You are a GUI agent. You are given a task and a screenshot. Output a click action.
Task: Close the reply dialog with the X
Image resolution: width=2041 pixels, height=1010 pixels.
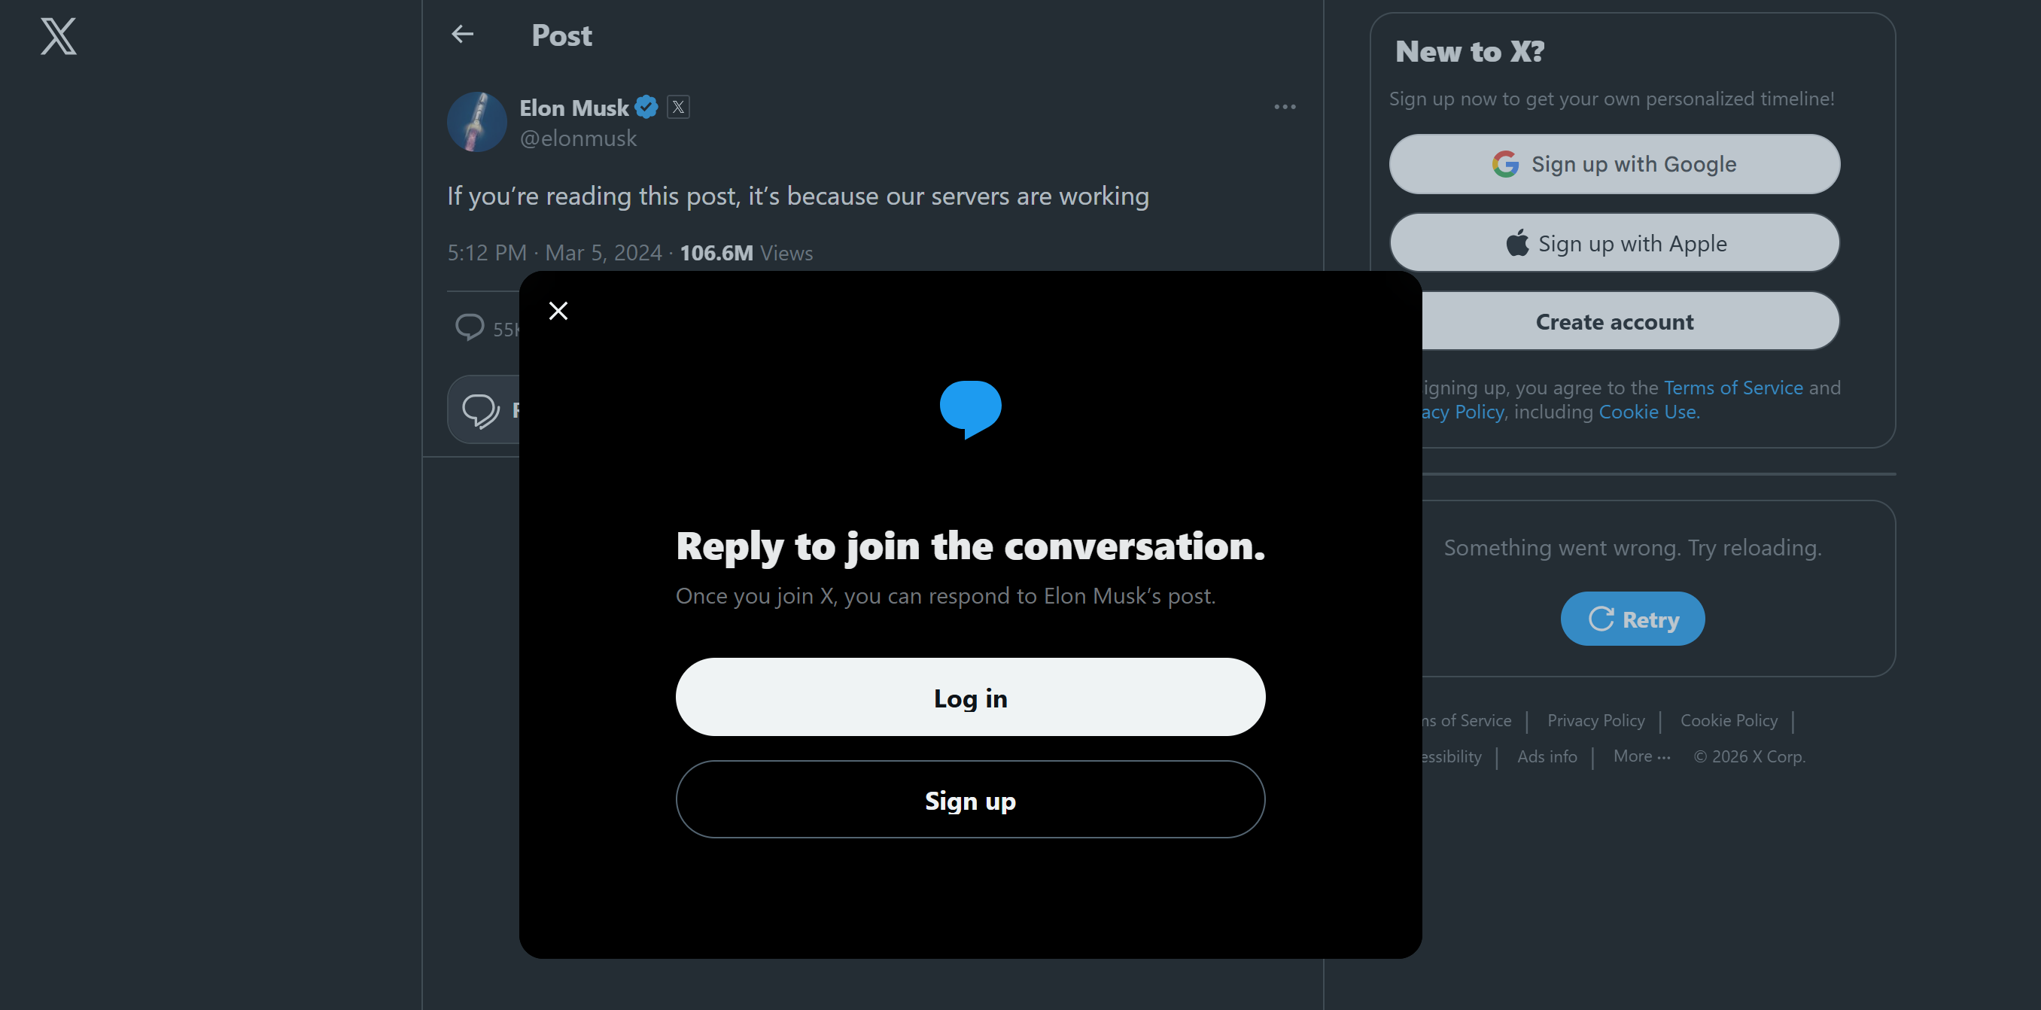[558, 311]
